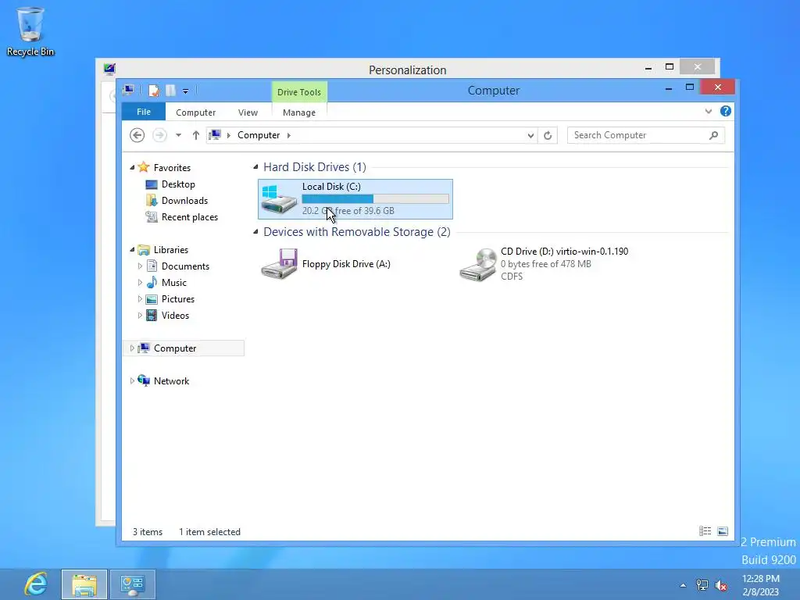Select Network in the navigation pane
800x600 pixels.
coord(171,380)
